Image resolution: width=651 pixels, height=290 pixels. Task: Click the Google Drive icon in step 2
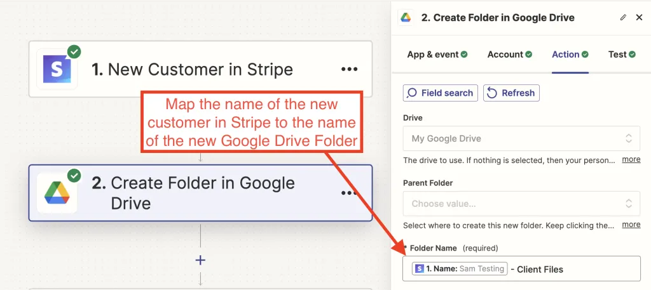pyautogui.click(x=57, y=193)
